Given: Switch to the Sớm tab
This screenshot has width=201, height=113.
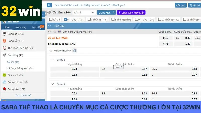Looking at the screenshot, I should [7, 27].
